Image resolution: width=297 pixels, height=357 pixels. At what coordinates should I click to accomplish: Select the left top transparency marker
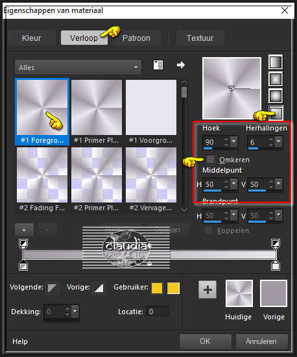23,244
